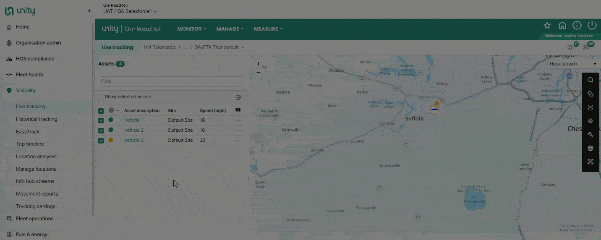Expand Fuel & energy section

pyautogui.click(x=31, y=235)
